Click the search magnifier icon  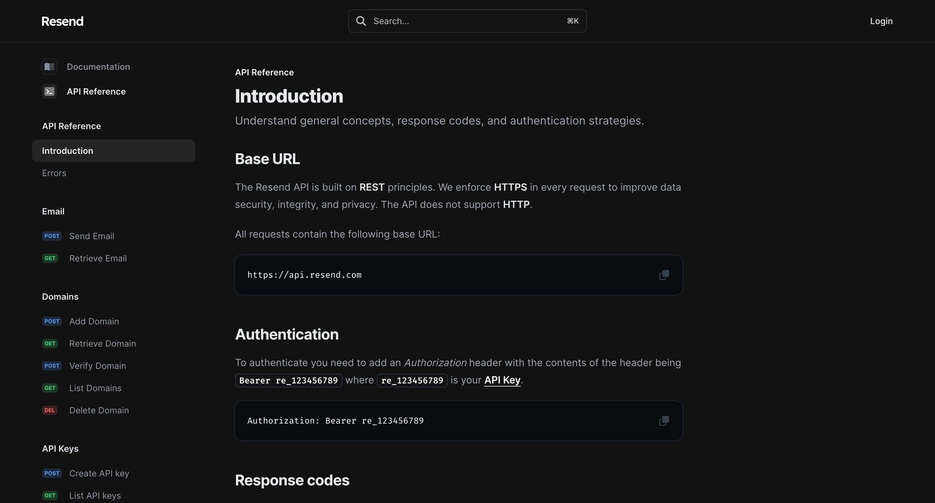coord(361,21)
